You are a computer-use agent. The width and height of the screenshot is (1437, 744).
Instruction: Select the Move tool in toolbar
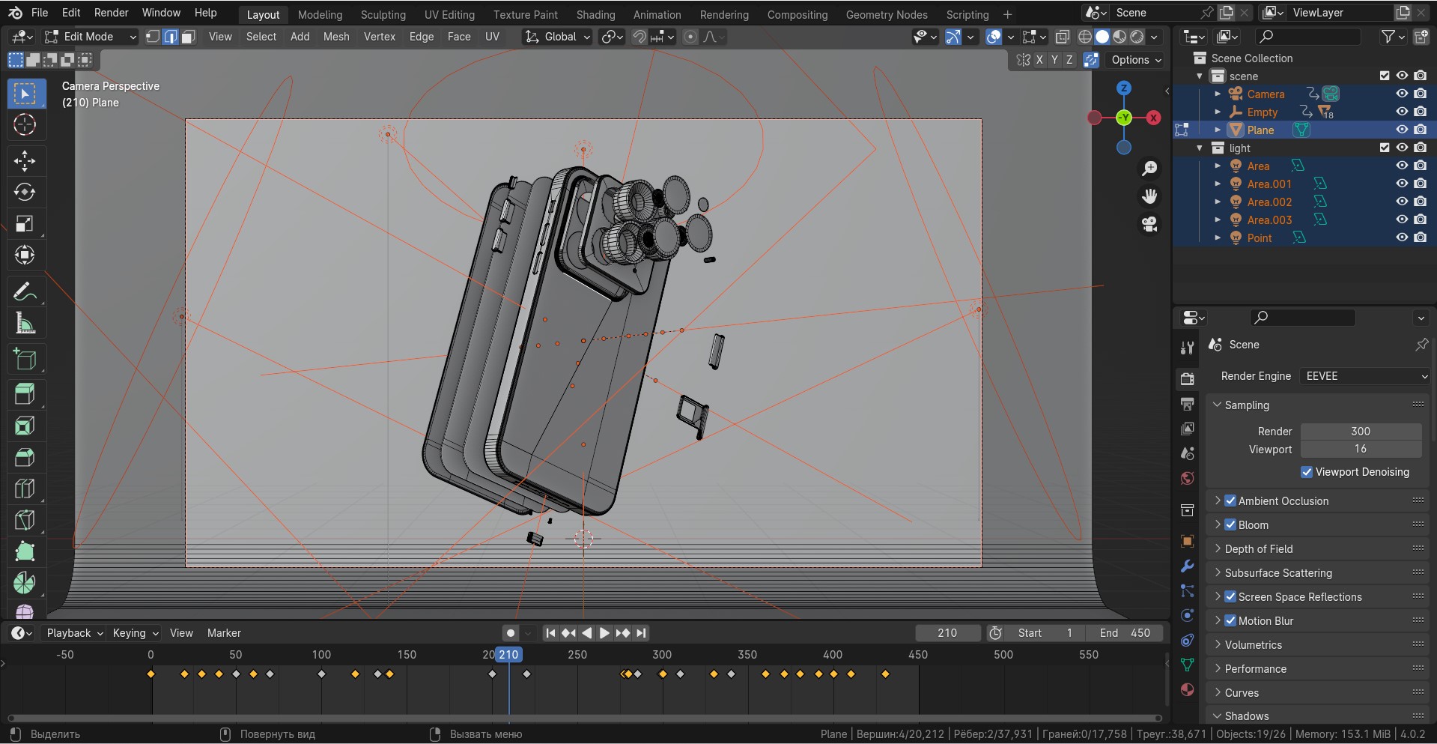click(x=25, y=161)
